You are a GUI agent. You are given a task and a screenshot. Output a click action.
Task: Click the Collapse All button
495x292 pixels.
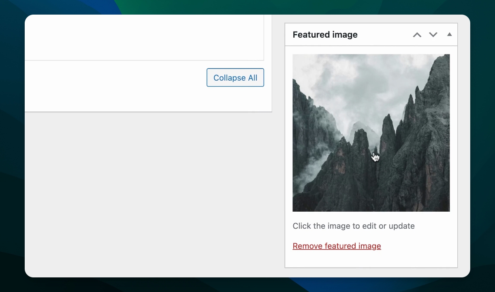(235, 77)
